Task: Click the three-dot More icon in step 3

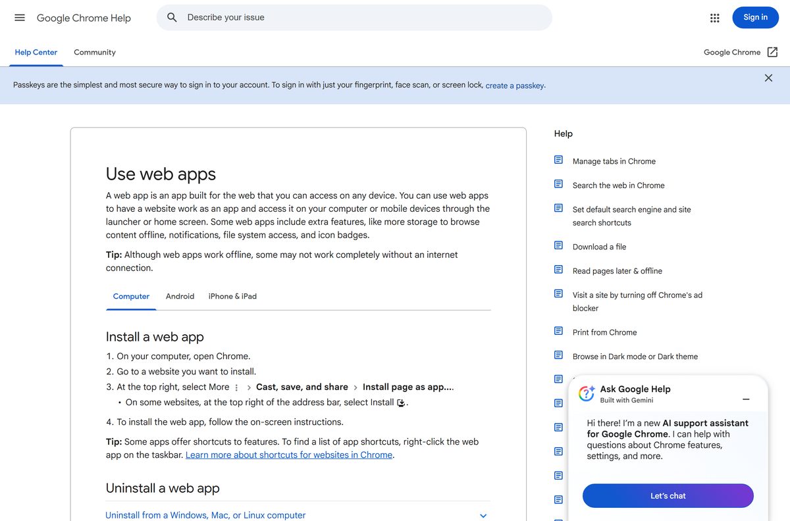Action: (x=237, y=387)
